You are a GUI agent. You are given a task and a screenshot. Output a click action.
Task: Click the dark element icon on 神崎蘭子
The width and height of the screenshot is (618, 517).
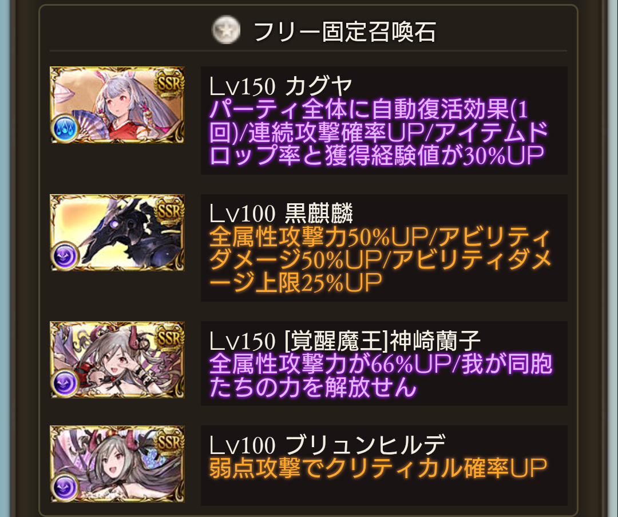click(65, 384)
